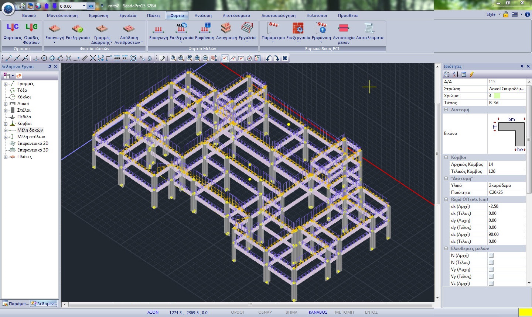The width and height of the screenshot is (532, 317).
Task: Open the 0-0.00 level dropdown
Action: (84, 6)
